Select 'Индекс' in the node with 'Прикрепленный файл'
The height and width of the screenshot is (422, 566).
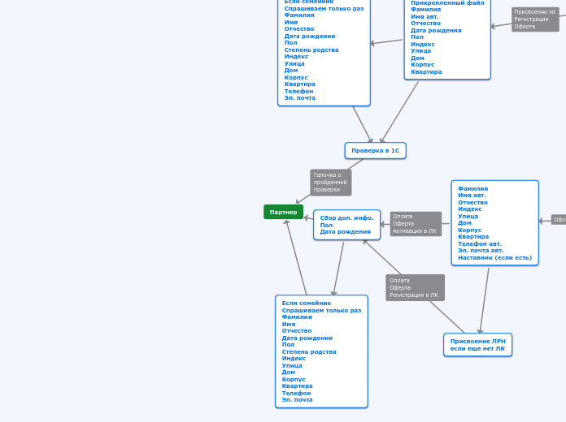pos(423,45)
